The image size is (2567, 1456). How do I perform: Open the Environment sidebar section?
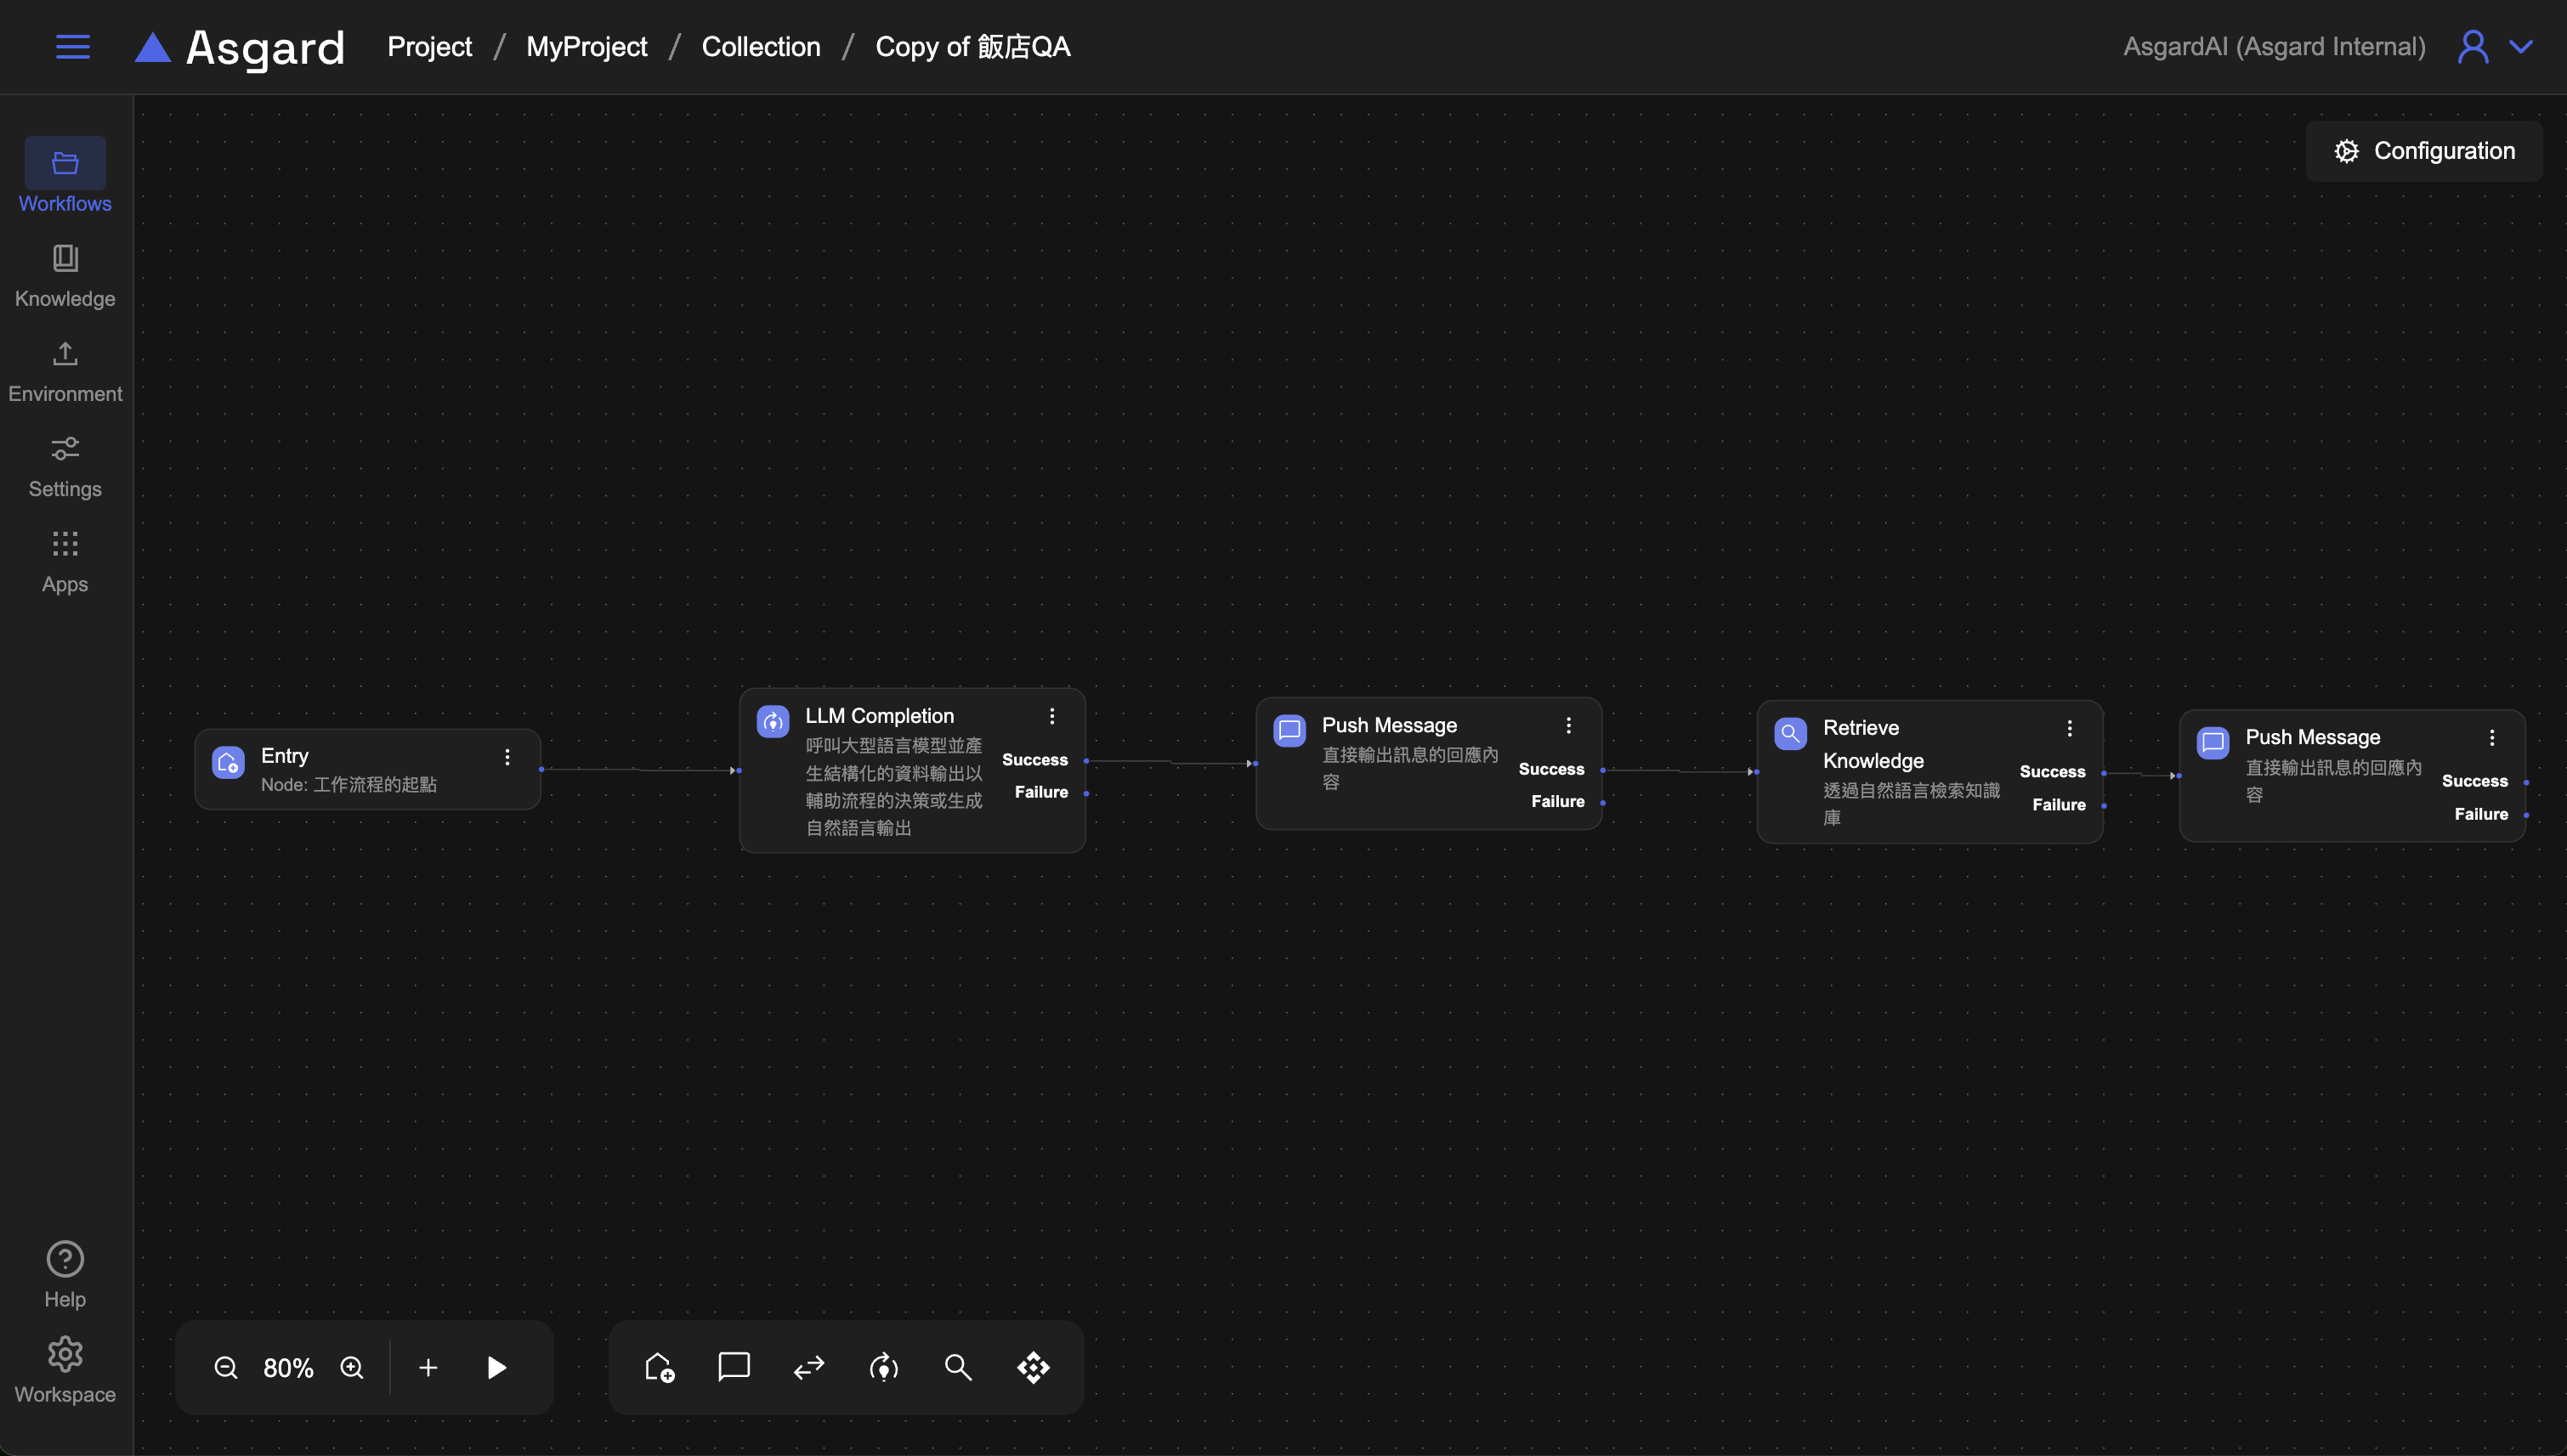click(65, 371)
